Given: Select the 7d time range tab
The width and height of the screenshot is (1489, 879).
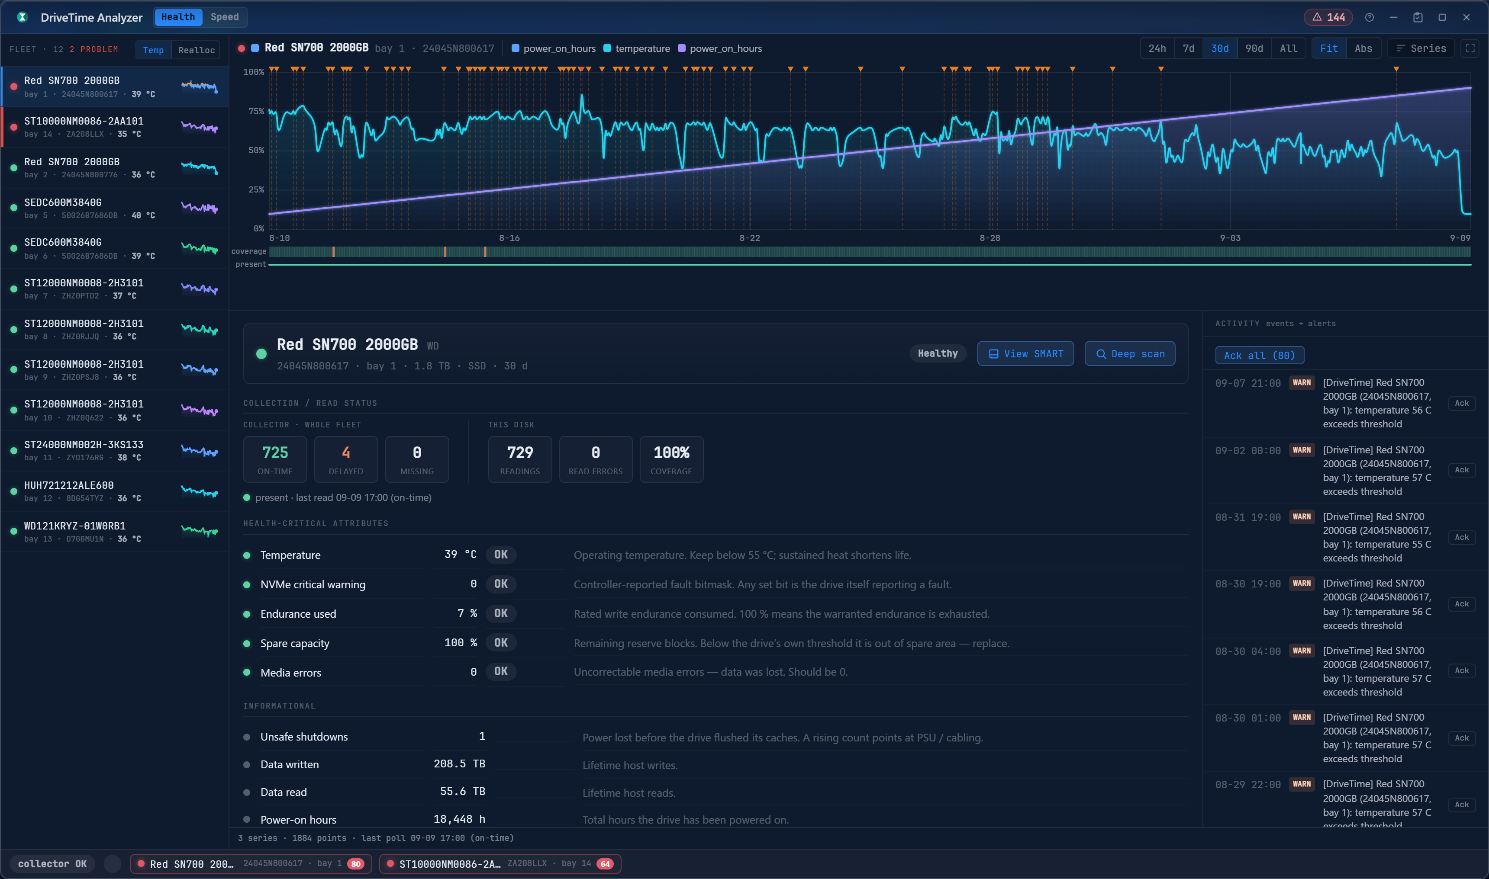Looking at the screenshot, I should 1188,48.
